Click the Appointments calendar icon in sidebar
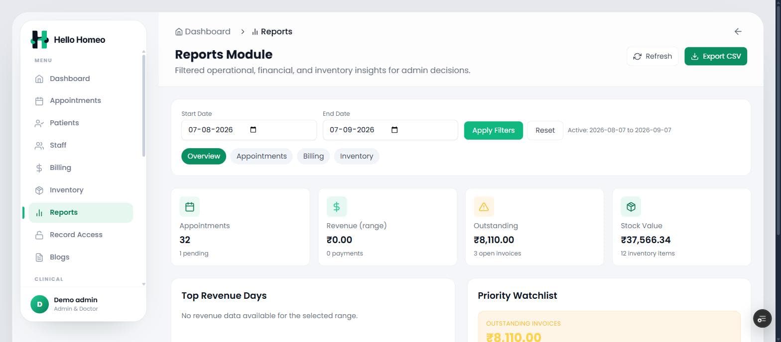The image size is (781, 342). coord(39,101)
